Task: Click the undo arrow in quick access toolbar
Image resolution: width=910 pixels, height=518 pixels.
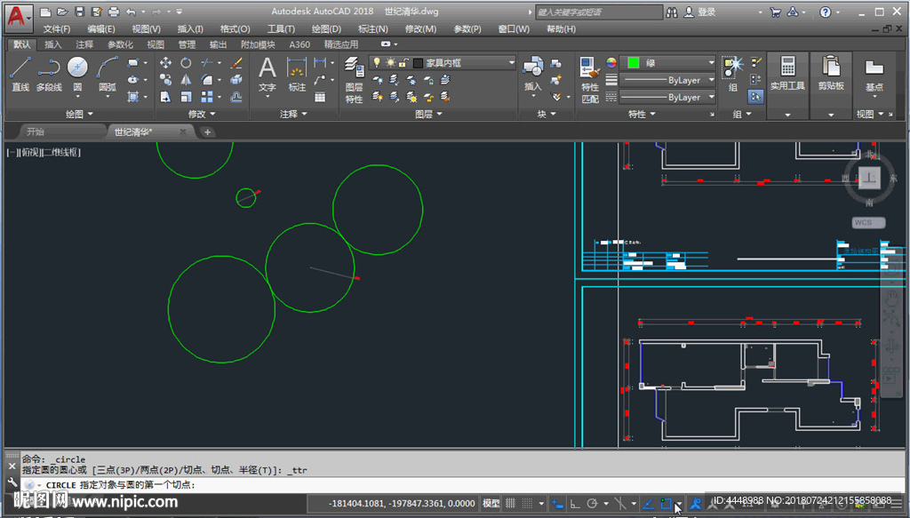Action: coord(131,12)
